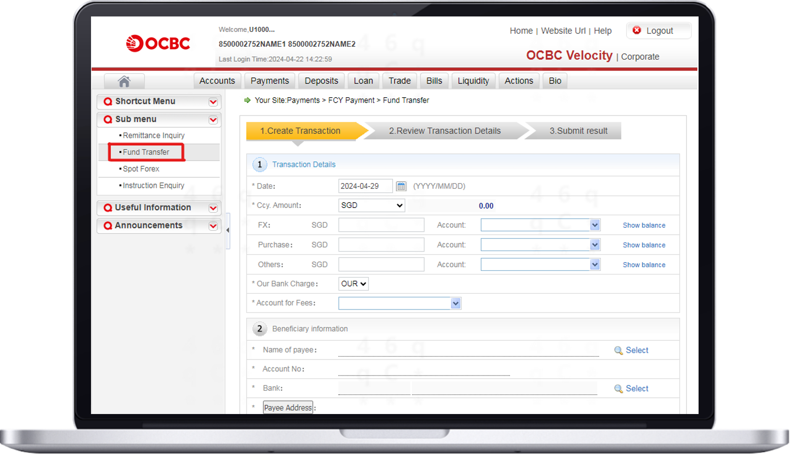This screenshot has height=454, width=790.
Task: Show balance for Purchase account
Action: (x=644, y=245)
